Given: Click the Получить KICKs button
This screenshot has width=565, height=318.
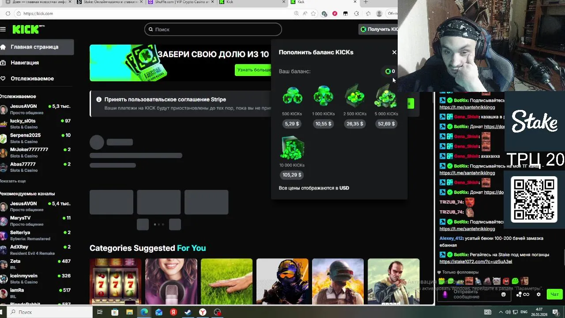Looking at the screenshot, I should click(x=379, y=29).
